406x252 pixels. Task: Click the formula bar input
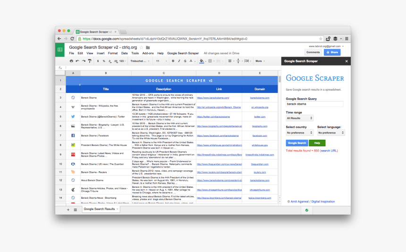[x=173, y=68]
